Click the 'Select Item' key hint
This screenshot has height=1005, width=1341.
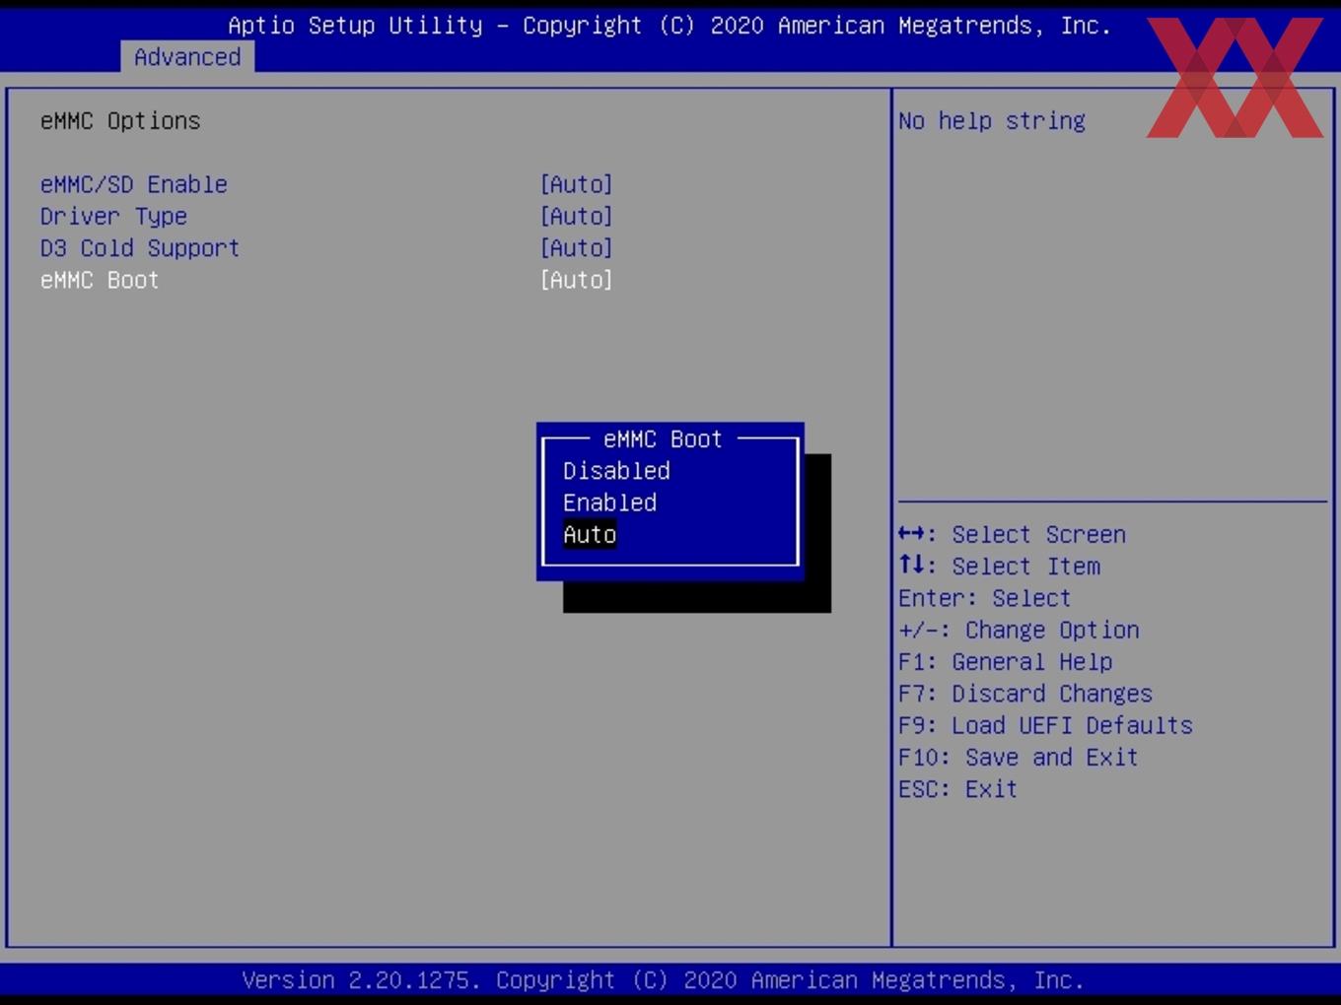(999, 567)
